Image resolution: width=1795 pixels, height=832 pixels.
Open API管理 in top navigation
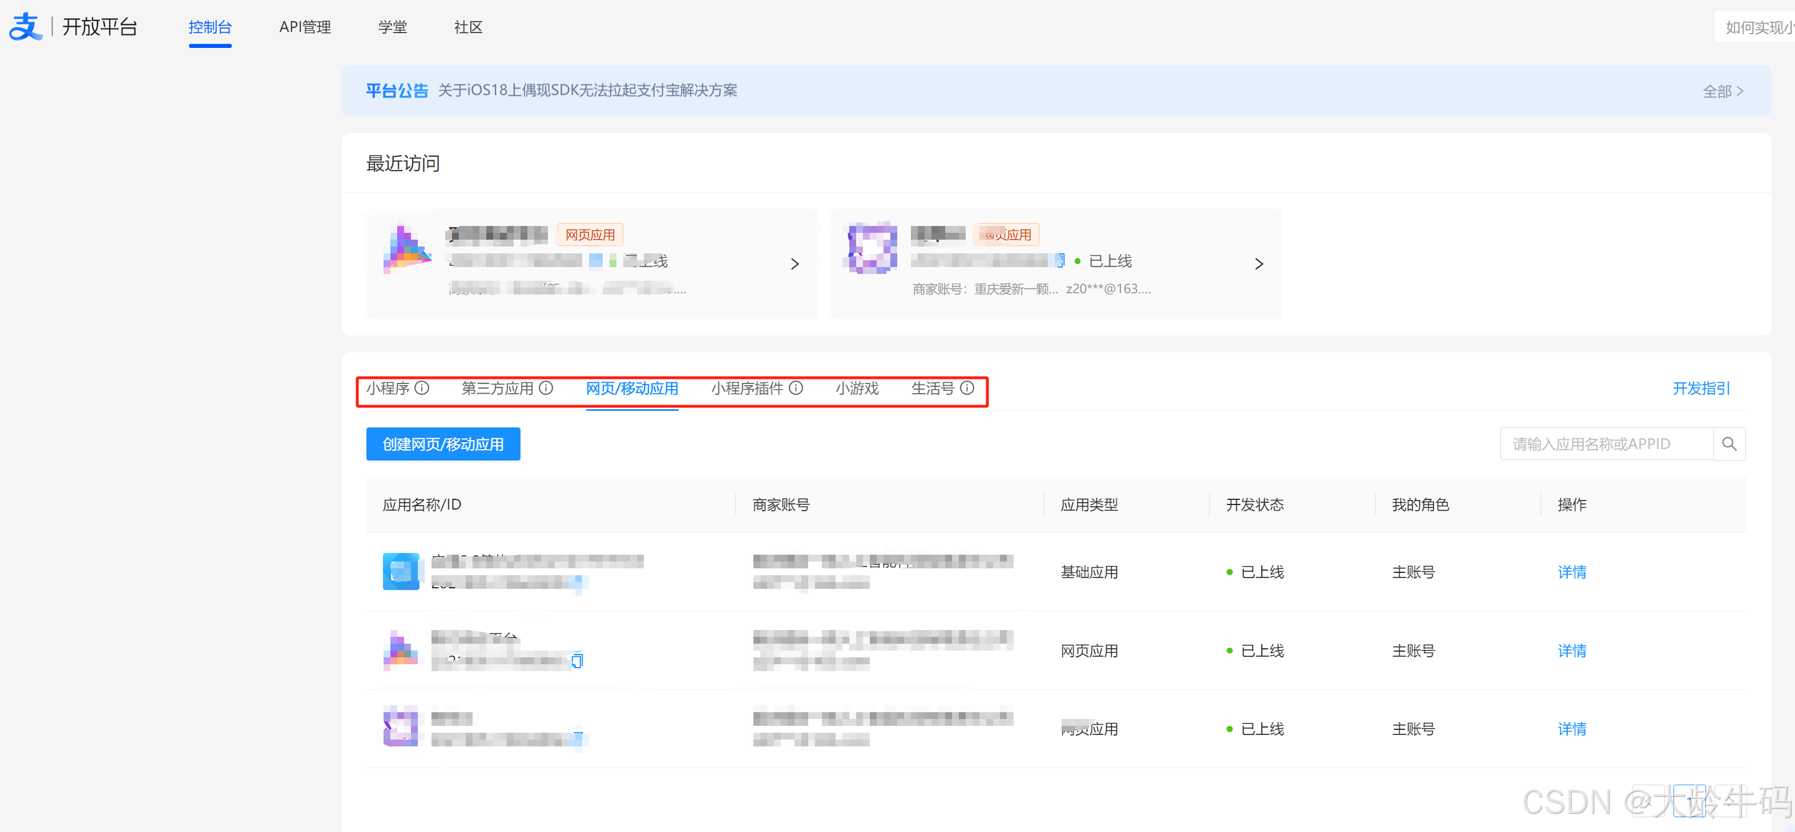pos(305,27)
